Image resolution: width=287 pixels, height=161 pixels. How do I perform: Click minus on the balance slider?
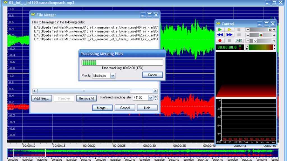(x=248, y=35)
